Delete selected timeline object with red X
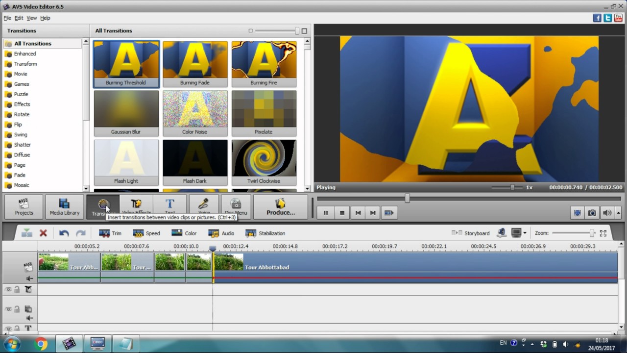This screenshot has height=353, width=627. point(43,233)
